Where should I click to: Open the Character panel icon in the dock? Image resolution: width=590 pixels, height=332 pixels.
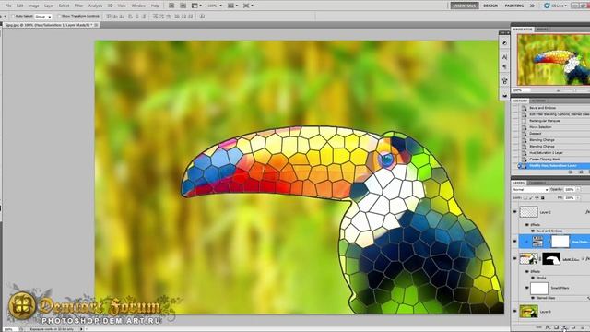click(504, 57)
